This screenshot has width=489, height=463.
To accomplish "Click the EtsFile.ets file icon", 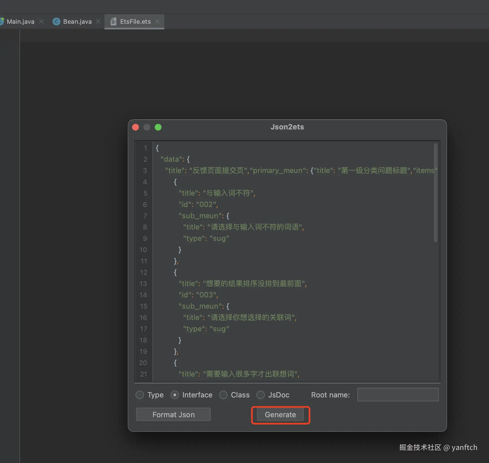I will (113, 21).
